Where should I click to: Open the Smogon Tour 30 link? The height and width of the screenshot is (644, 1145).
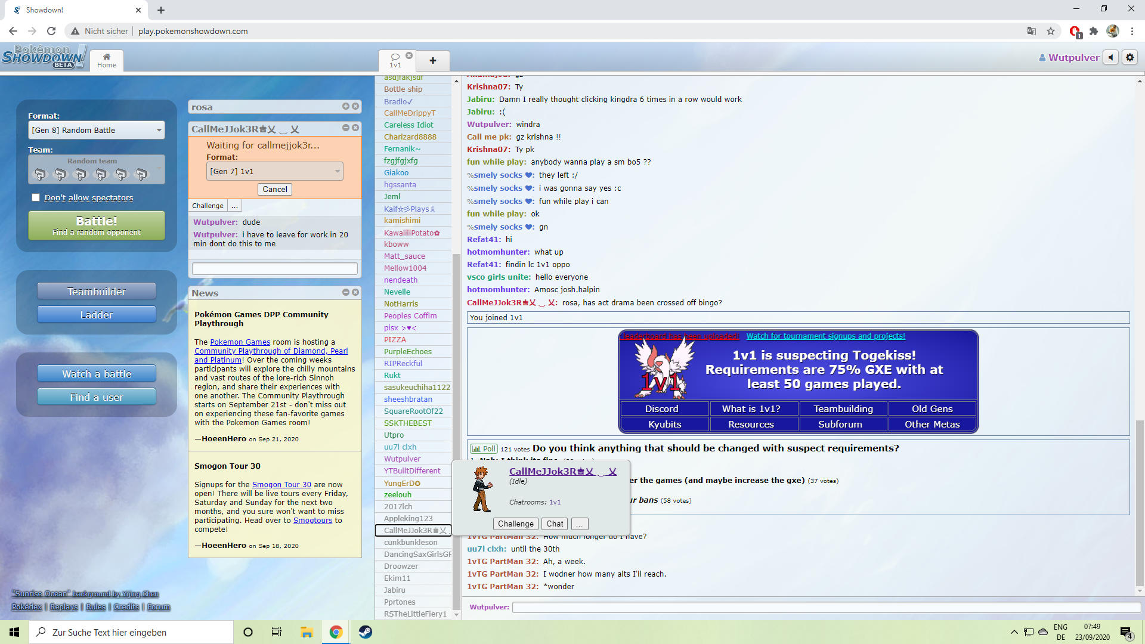pos(281,485)
